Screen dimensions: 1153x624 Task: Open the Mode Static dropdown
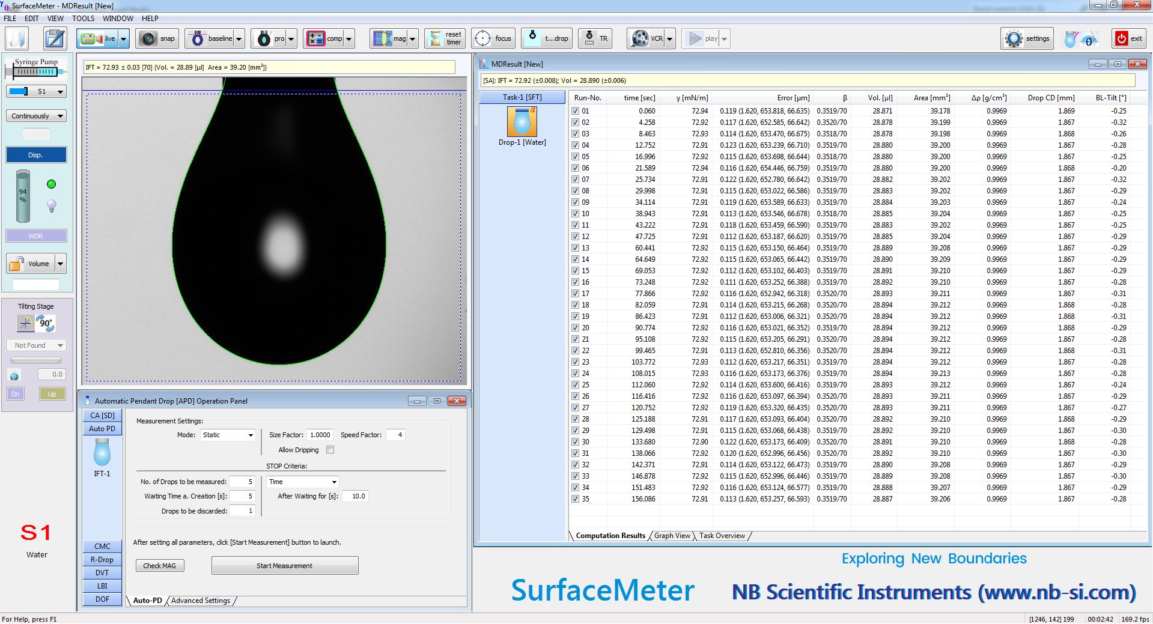227,435
